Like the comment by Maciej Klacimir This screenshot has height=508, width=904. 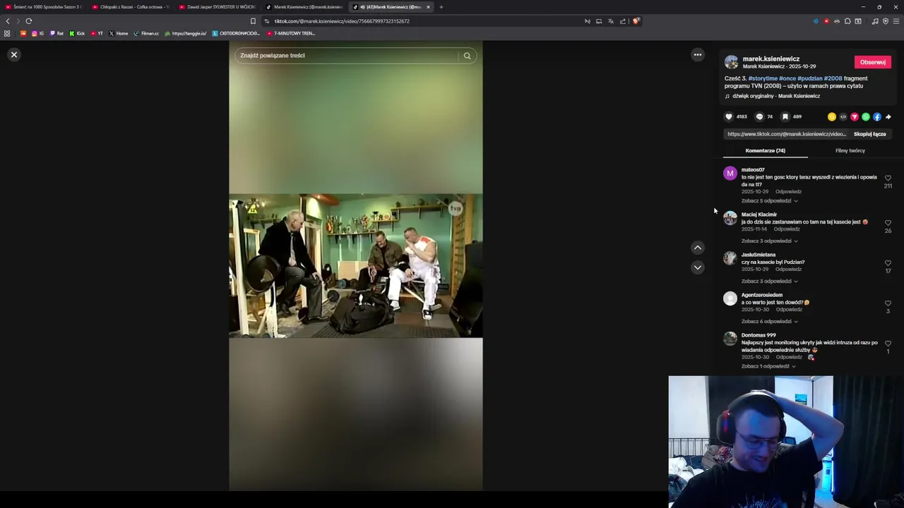pyautogui.click(x=888, y=223)
